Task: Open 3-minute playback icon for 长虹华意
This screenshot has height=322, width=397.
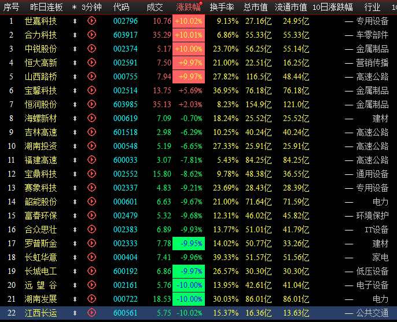Action: click(x=91, y=257)
